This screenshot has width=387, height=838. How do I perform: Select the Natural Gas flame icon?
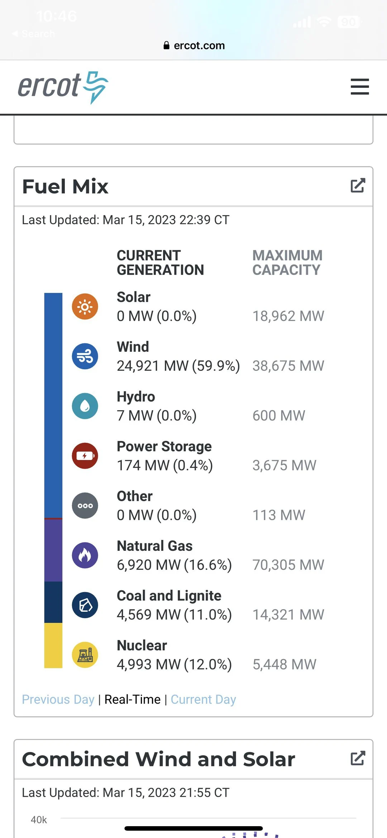pyautogui.click(x=85, y=555)
